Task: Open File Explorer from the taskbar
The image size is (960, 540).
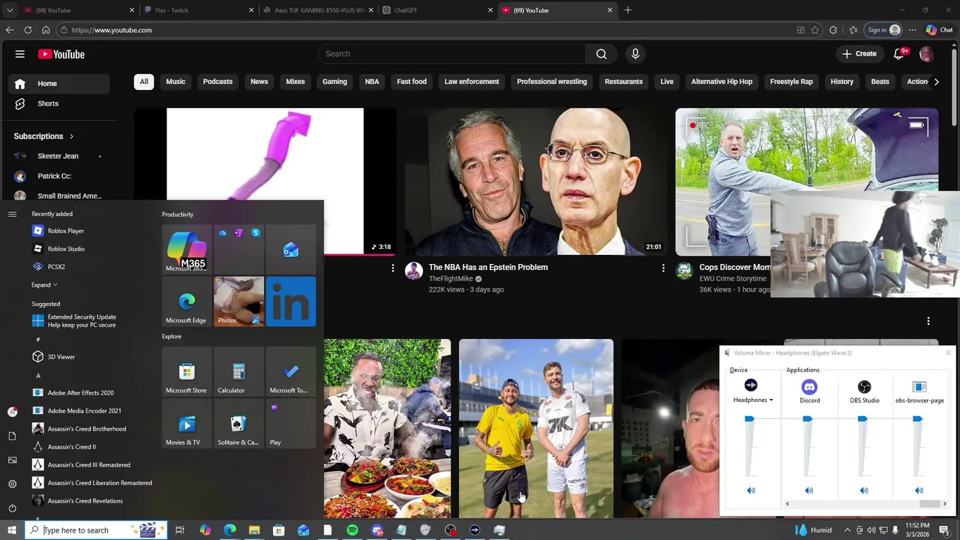Action: 254,530
